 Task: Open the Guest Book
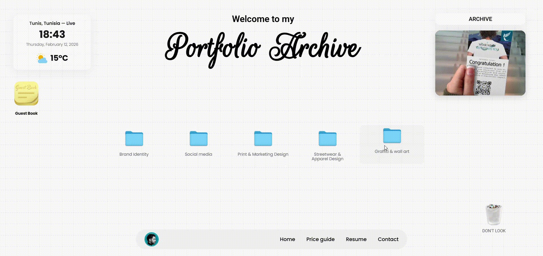point(26,94)
